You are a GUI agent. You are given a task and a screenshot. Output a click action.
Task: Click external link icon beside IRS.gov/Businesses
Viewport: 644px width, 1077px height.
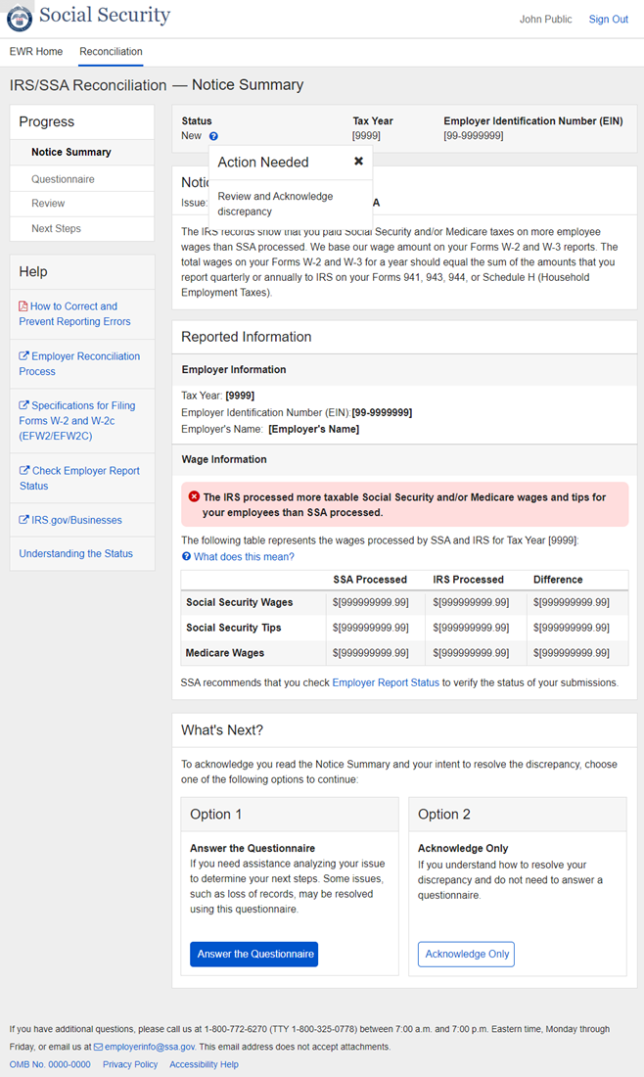(23, 520)
